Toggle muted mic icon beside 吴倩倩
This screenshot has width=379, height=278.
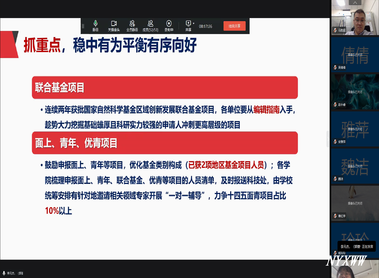pyautogui.click(x=335, y=67)
